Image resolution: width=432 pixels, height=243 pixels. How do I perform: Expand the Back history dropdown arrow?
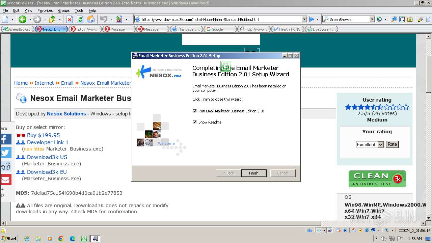30,19
